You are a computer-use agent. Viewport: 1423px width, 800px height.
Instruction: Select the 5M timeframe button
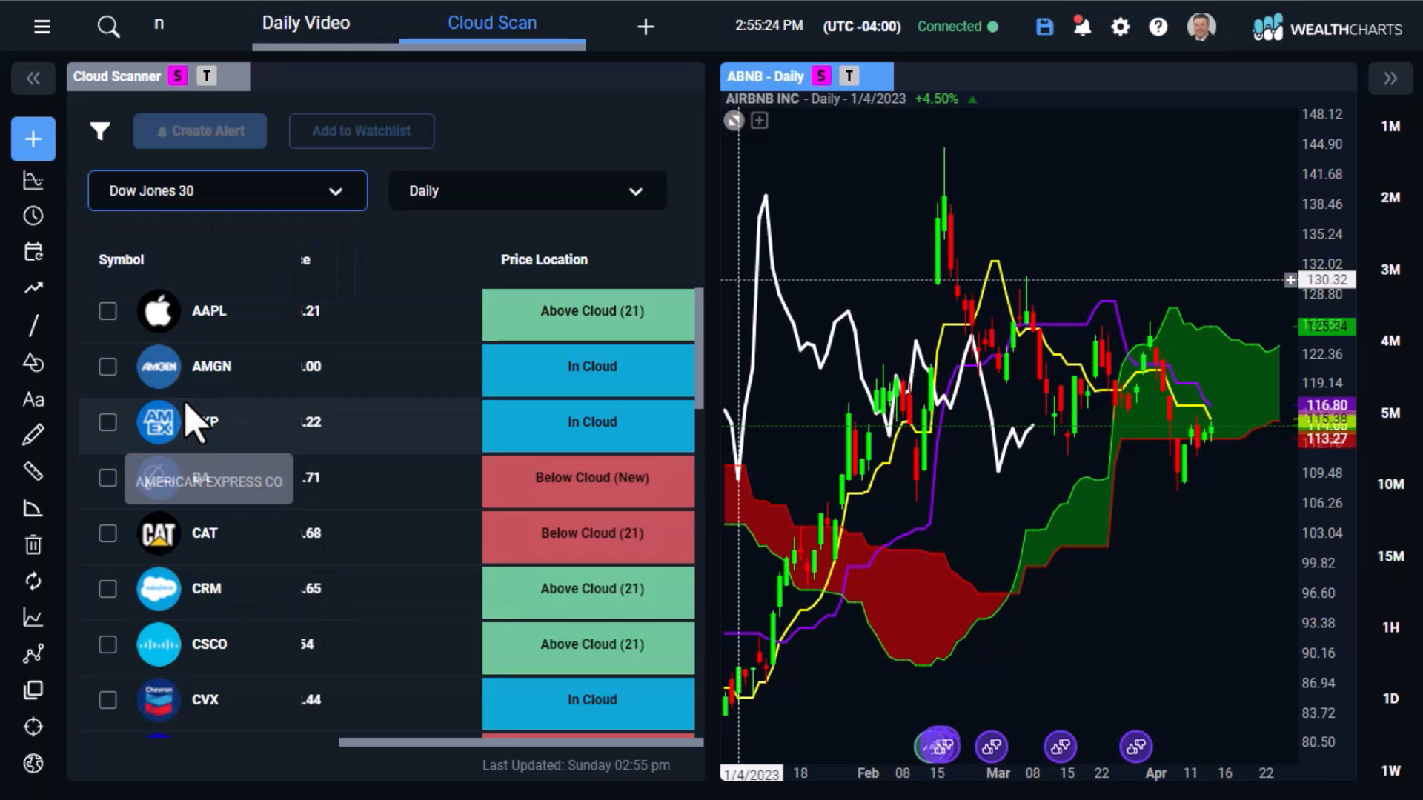(x=1390, y=413)
